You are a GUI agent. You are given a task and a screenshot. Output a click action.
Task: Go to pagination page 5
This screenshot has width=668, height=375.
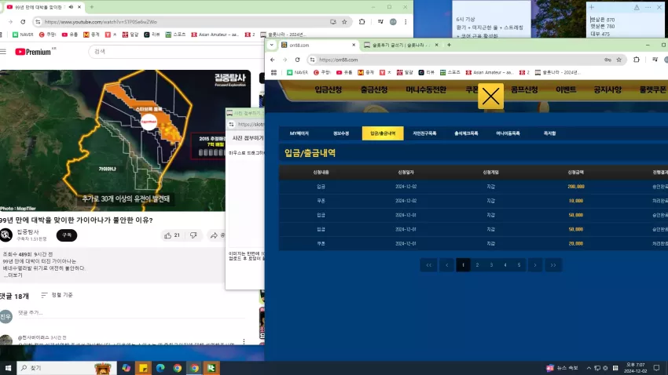pyautogui.click(x=519, y=265)
